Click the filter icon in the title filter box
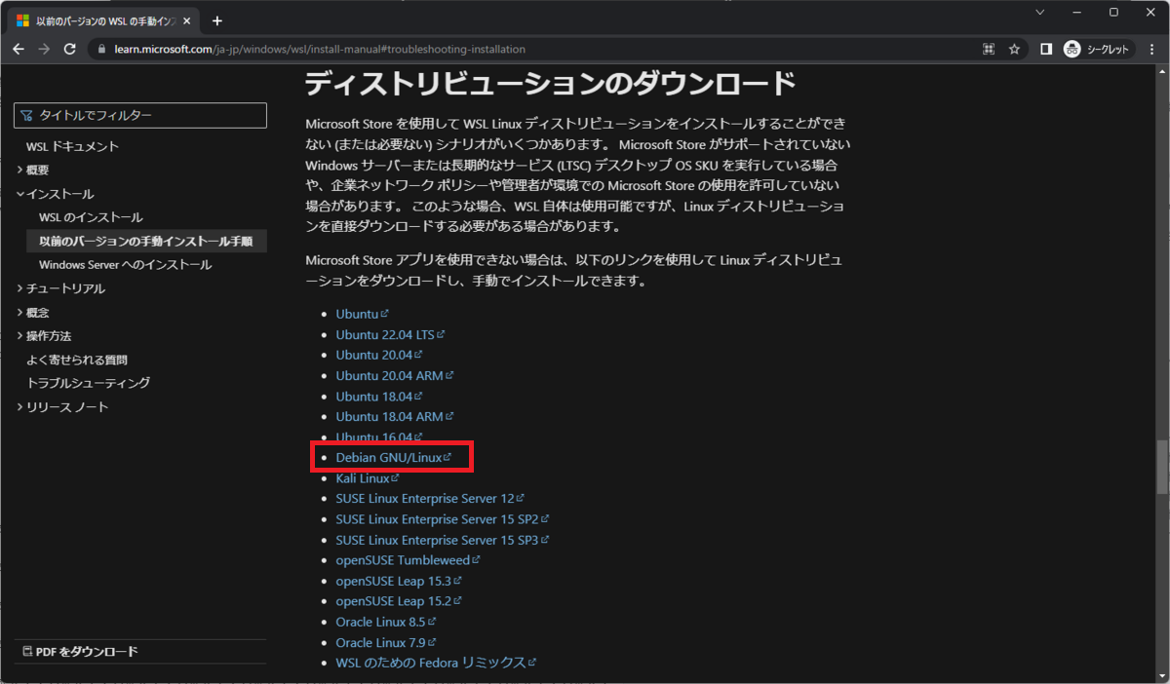 (26, 115)
